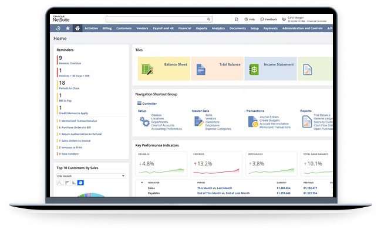Image resolution: width=381 pixels, height=230 pixels.
Task: Open the Recent Records clock icon
Action: (x=58, y=28)
